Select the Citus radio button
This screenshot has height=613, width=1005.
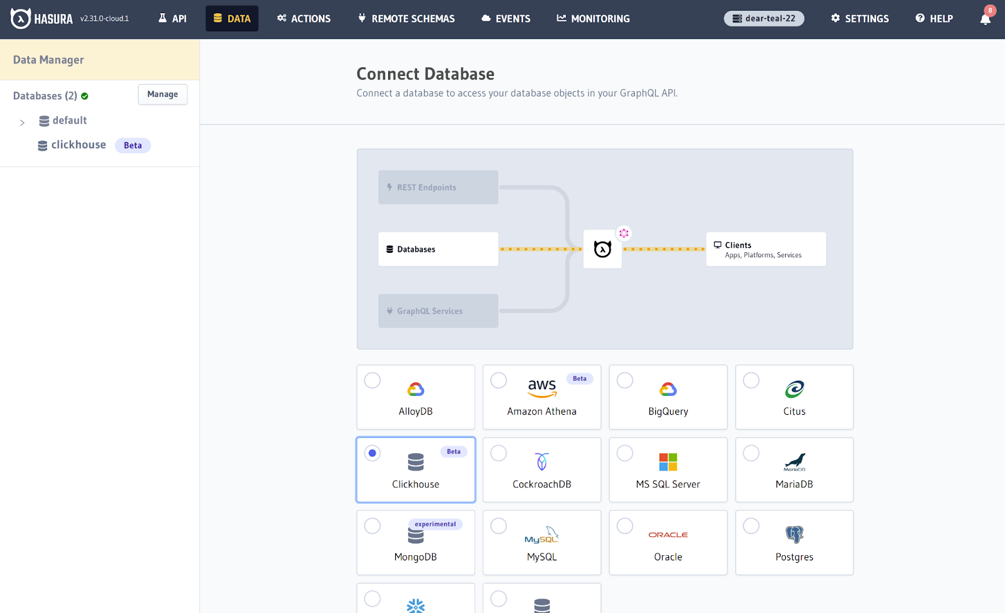pyautogui.click(x=751, y=380)
